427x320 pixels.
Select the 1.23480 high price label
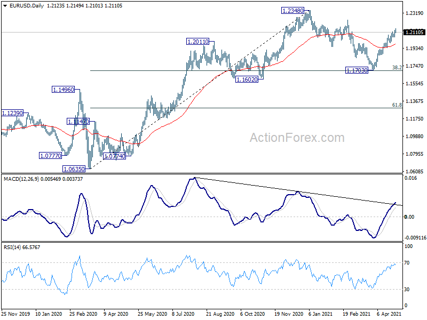tap(292, 11)
